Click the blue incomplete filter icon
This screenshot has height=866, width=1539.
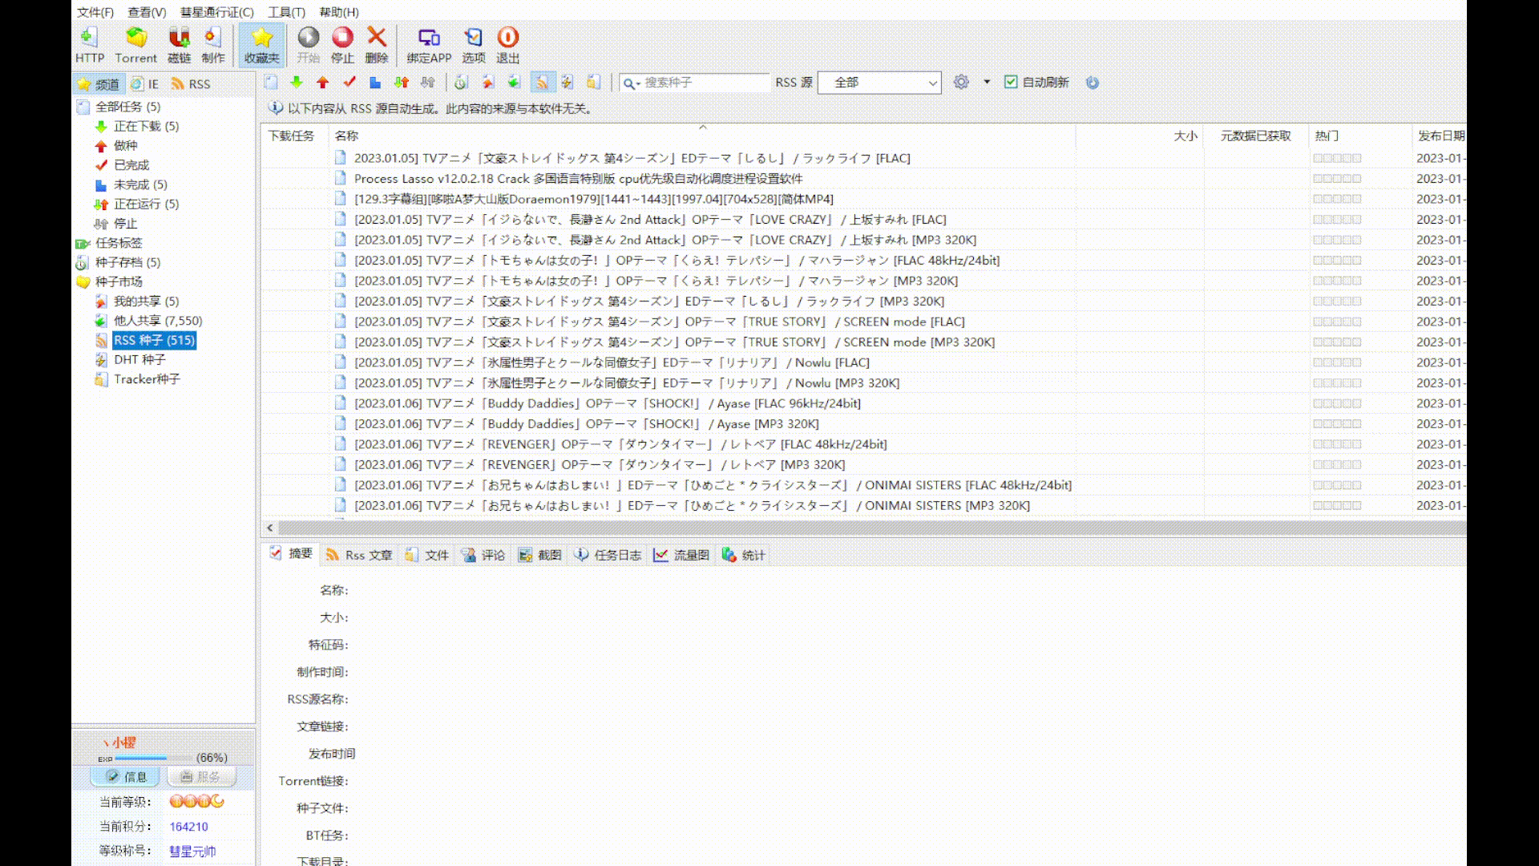[375, 82]
